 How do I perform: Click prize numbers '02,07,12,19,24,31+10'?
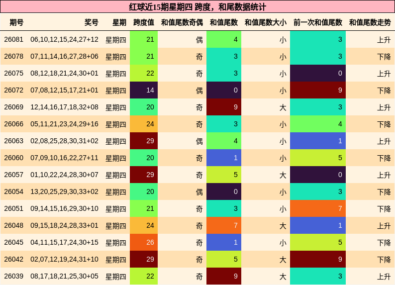(64, 259)
